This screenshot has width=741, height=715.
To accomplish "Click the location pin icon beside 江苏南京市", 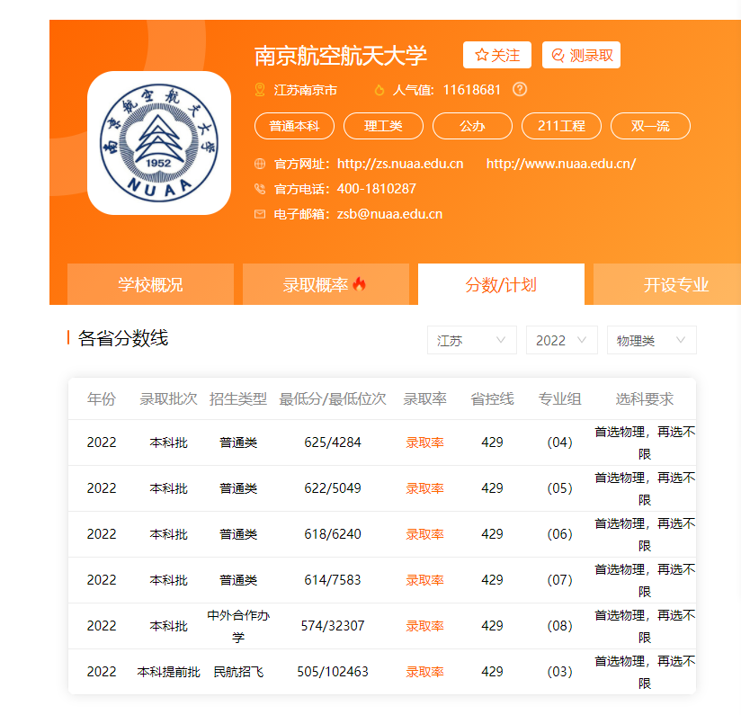I will coord(260,90).
